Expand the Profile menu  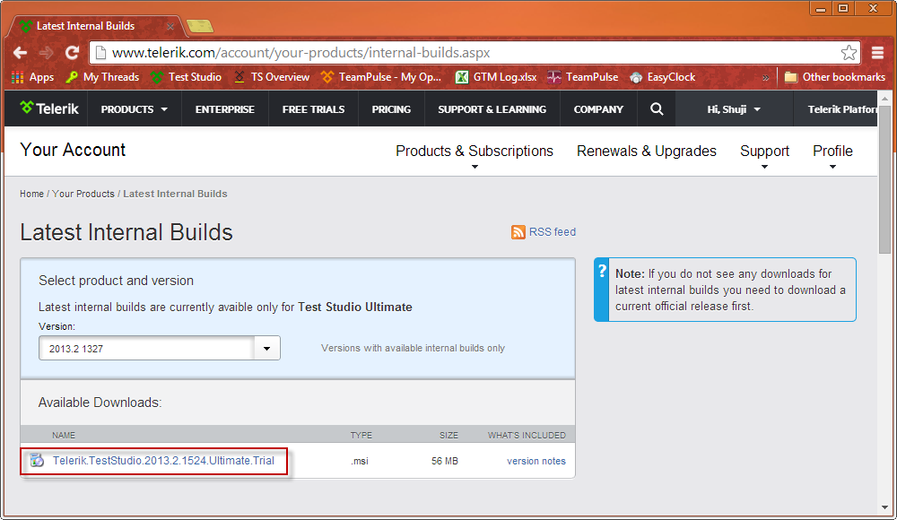pos(832,151)
